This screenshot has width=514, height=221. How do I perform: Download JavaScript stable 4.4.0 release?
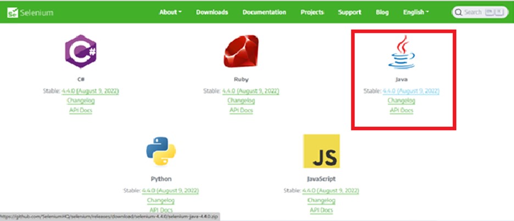[331, 190]
